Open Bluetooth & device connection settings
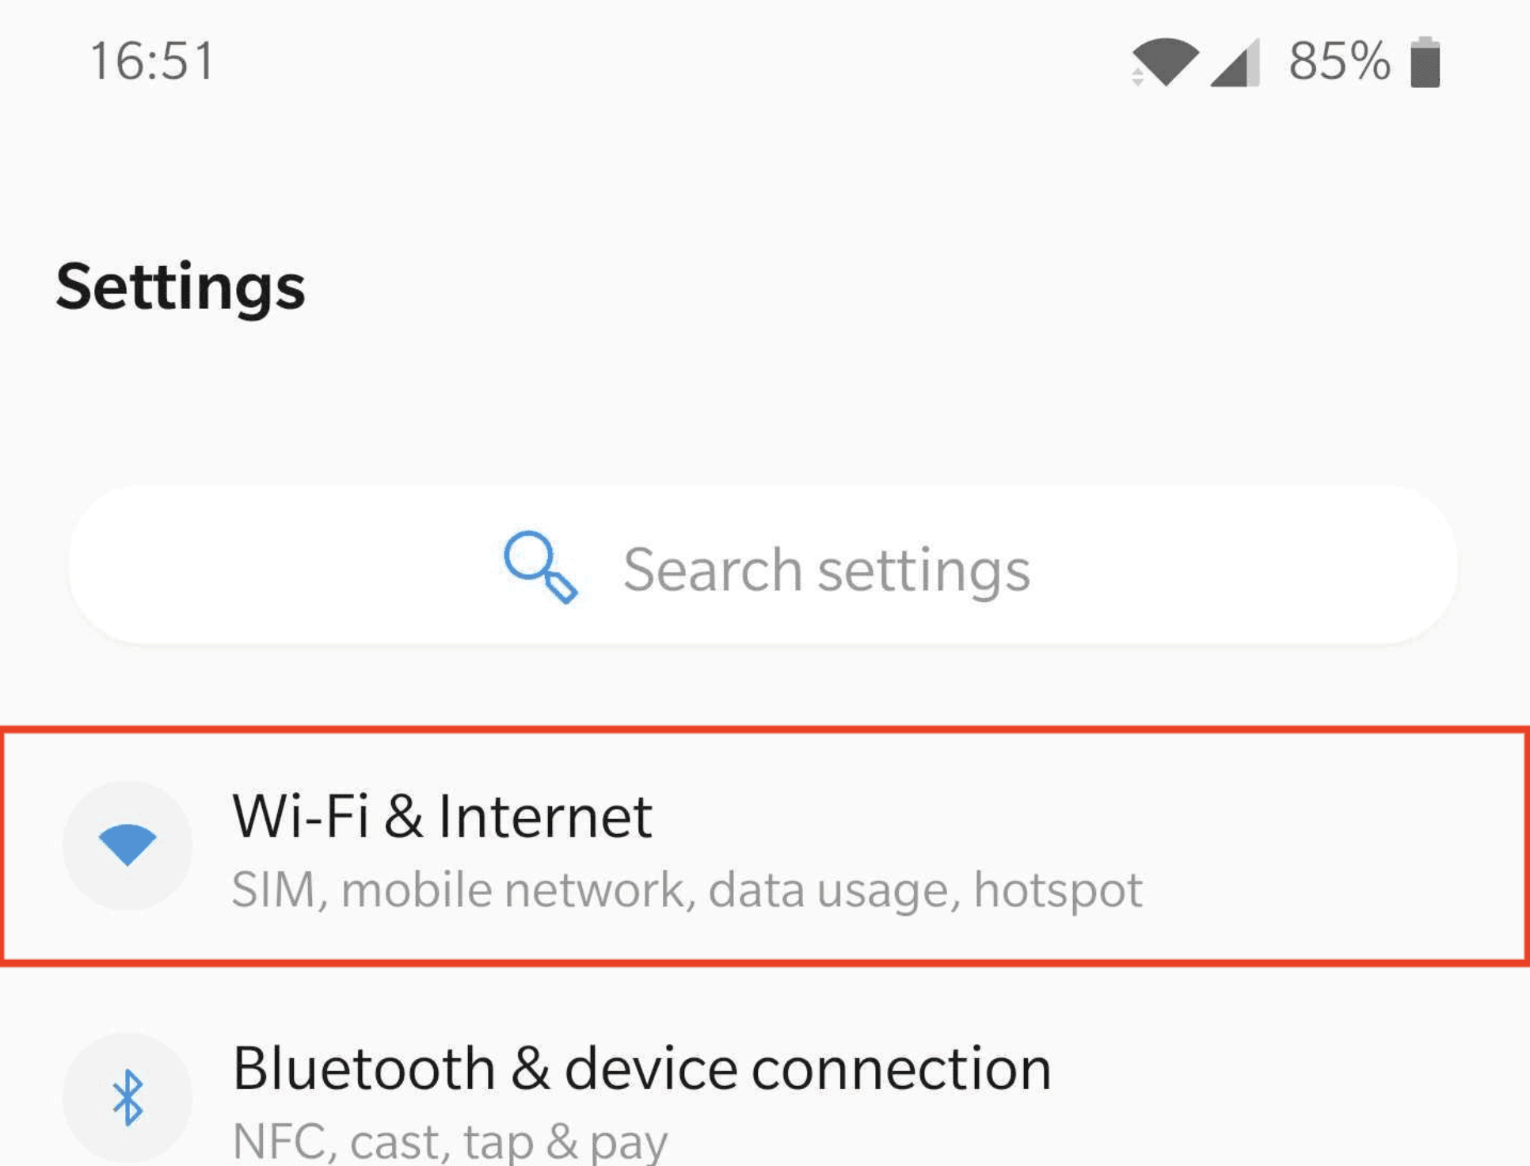 641,1069
